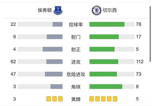This screenshot has height=106, width=152.
Task: Open the 埃弗顿 team name link
Action: point(45,11)
